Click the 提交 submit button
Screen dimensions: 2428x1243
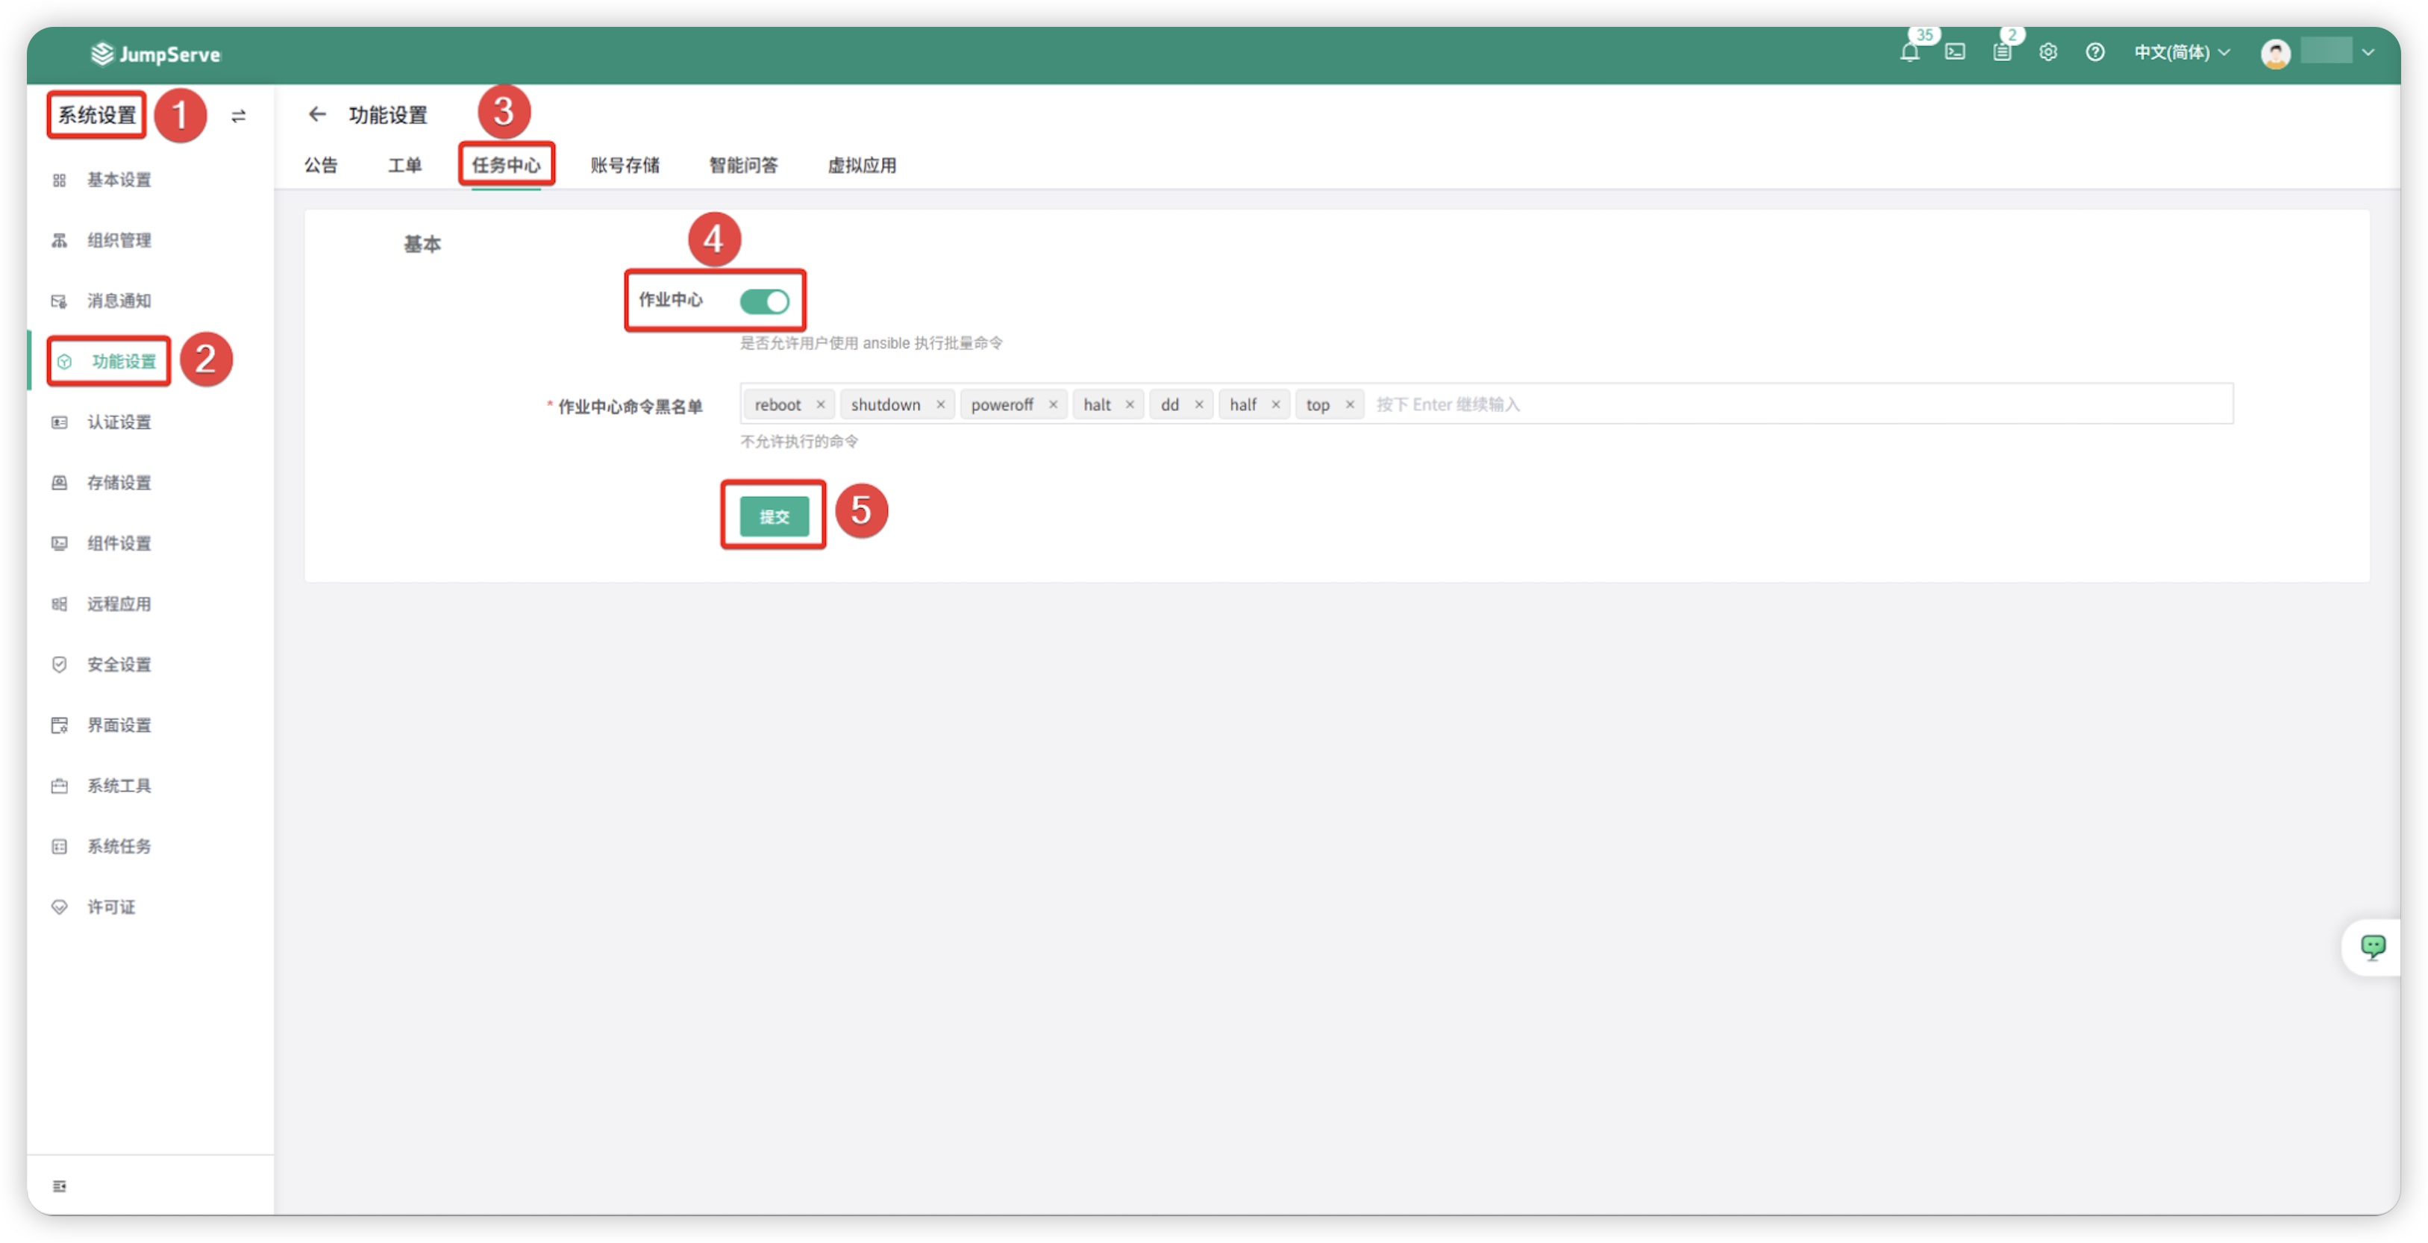tap(773, 516)
